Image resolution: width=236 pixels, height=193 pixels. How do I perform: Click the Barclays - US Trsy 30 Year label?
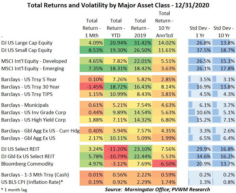(30, 87)
